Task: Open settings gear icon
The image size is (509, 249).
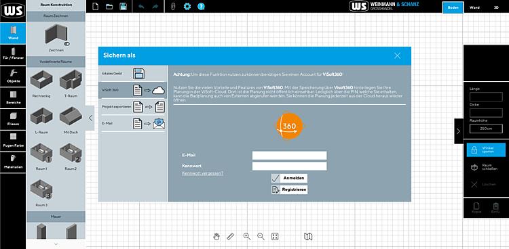Action: click(187, 7)
